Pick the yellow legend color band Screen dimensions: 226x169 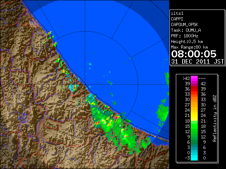pyautogui.click(x=194, y=115)
